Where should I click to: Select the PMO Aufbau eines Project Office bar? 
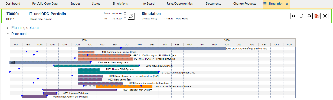[86, 52]
